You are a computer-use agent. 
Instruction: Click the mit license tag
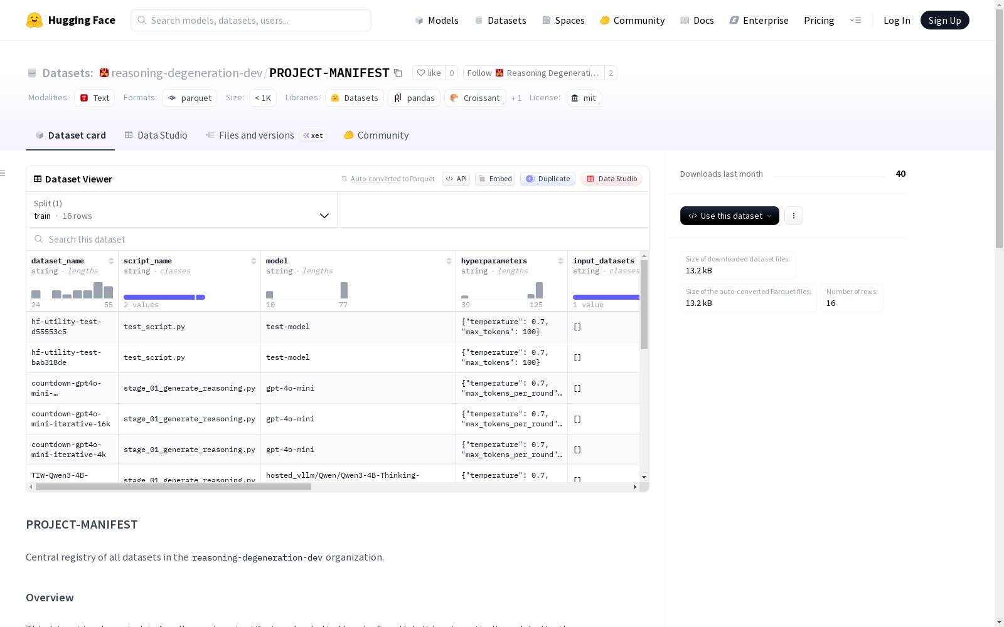(584, 98)
